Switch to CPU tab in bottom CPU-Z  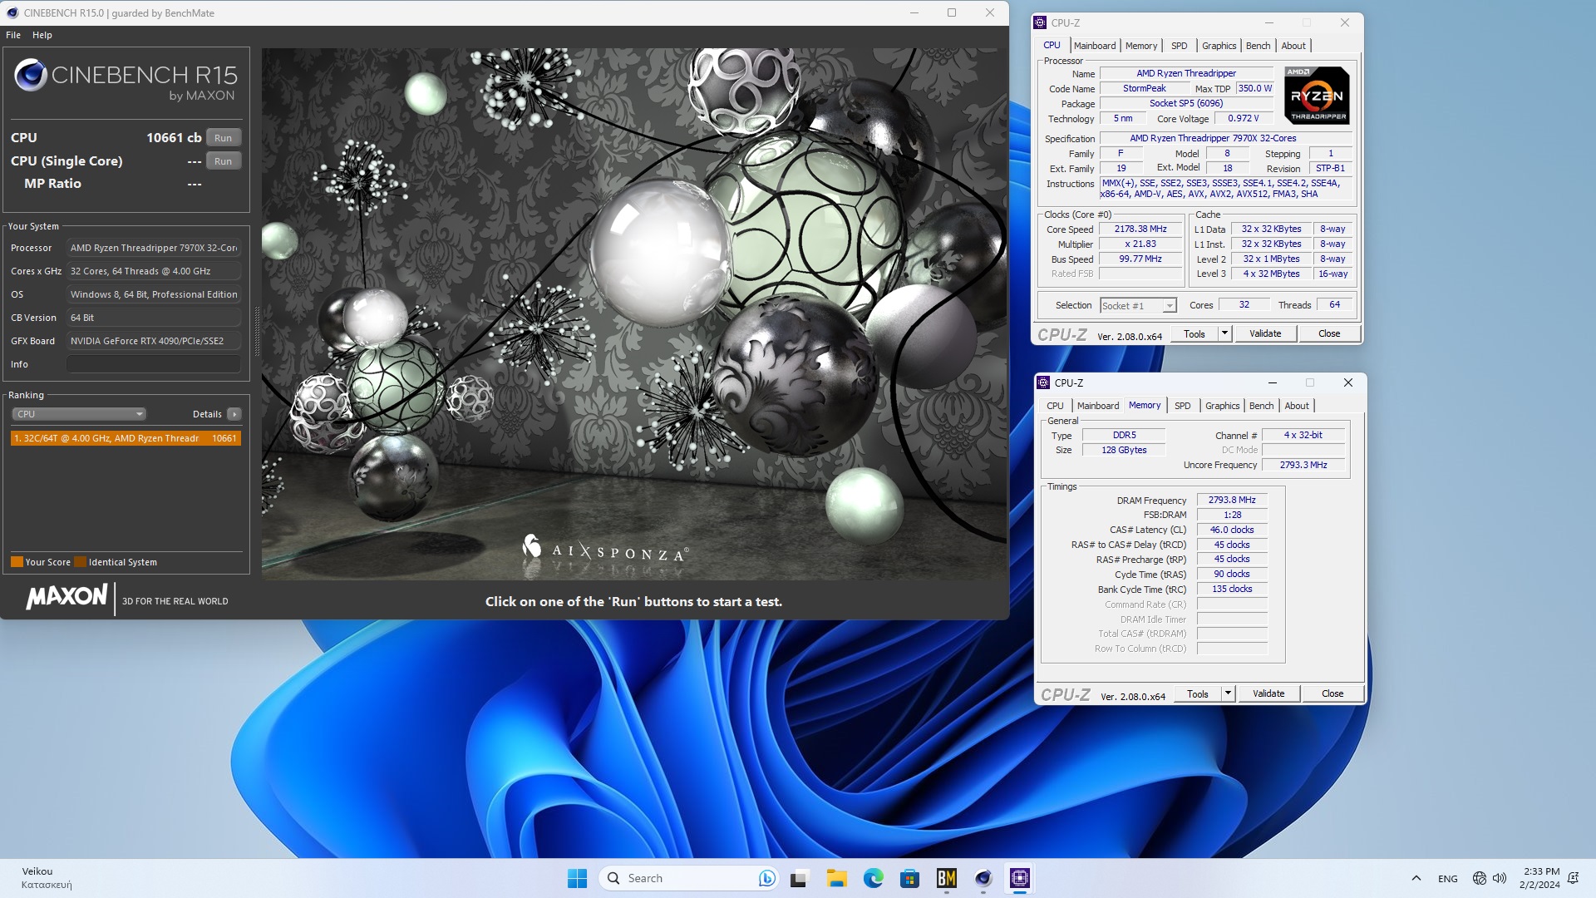point(1055,406)
